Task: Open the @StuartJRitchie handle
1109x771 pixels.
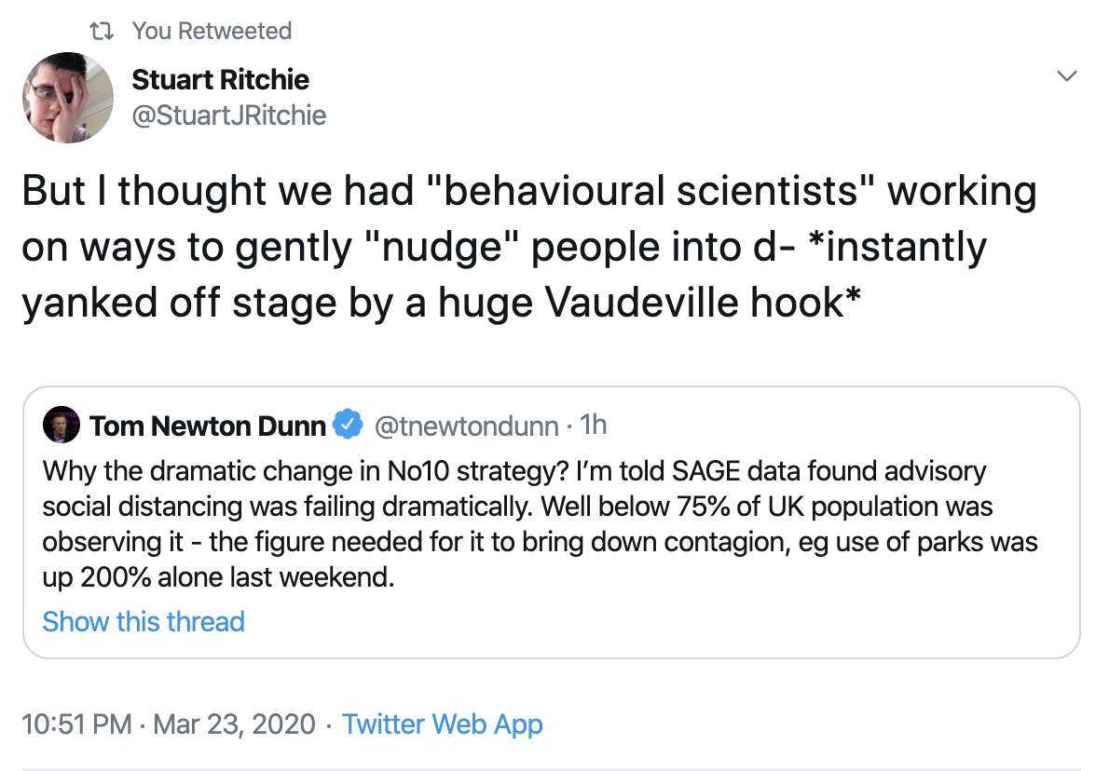Action: (228, 115)
